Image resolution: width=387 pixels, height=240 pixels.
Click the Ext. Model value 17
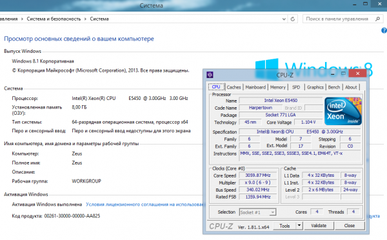[x=301, y=146]
